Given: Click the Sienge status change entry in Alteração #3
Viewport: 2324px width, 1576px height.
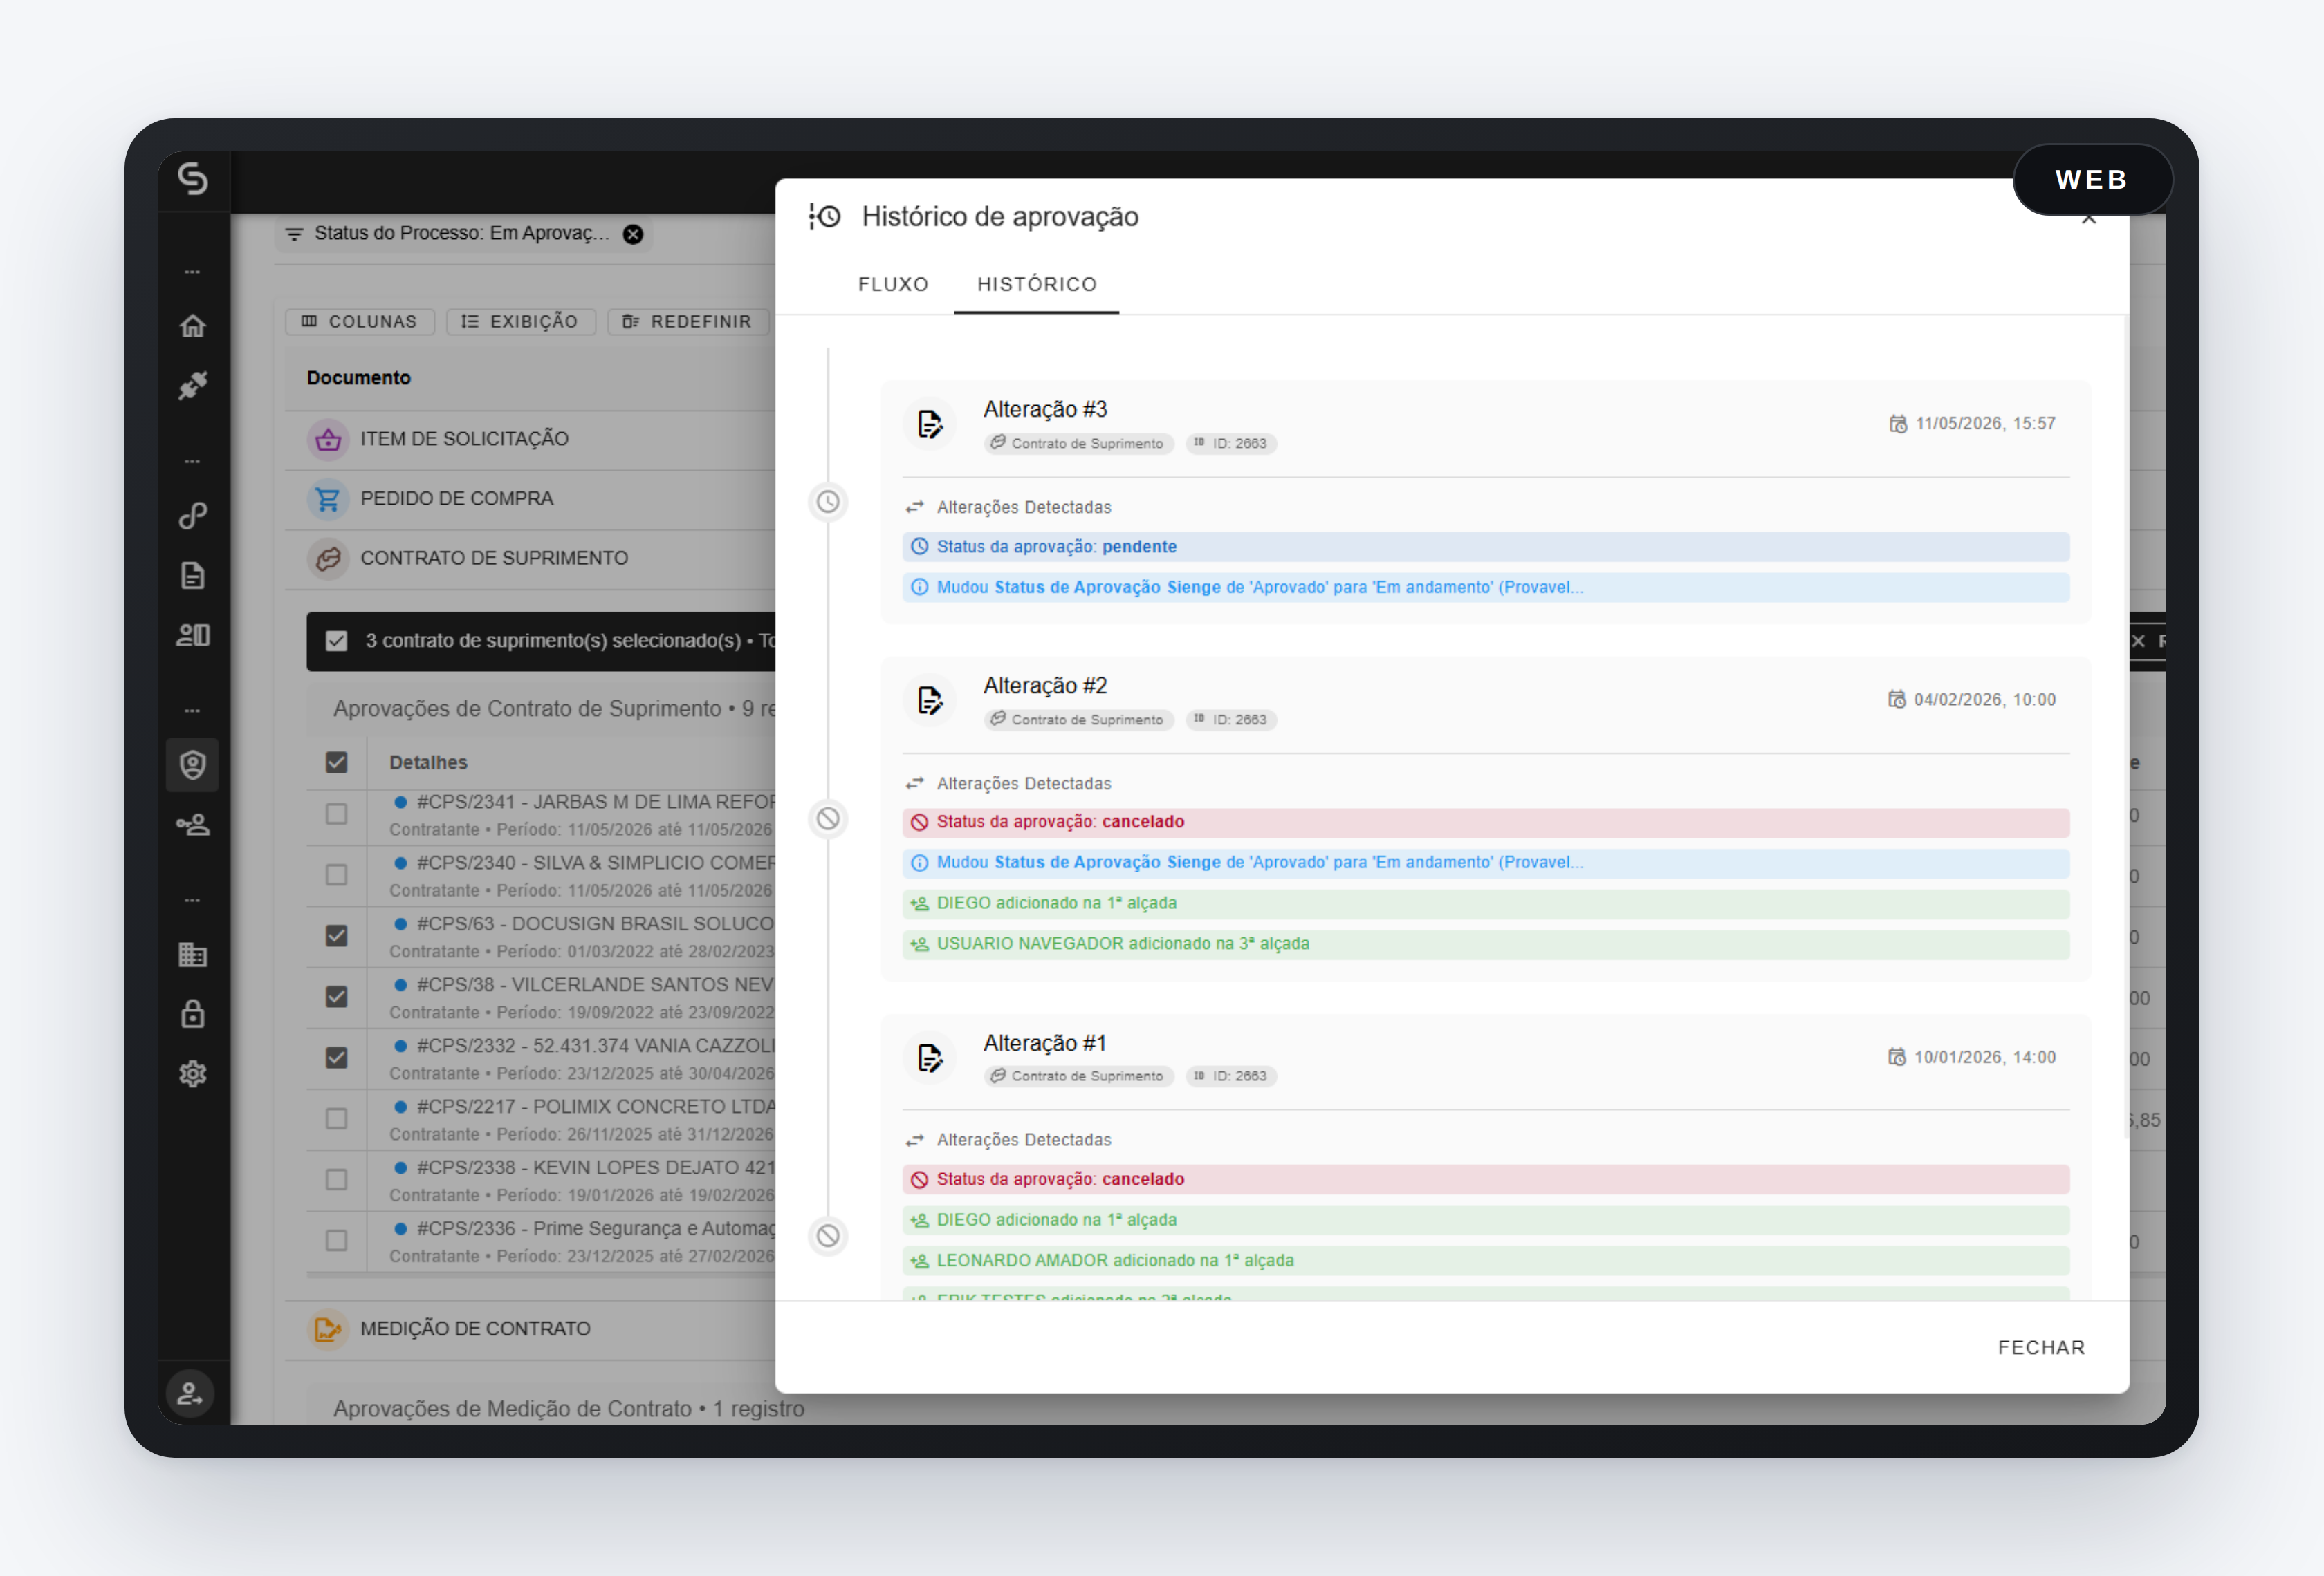Looking at the screenshot, I should (x=1485, y=588).
